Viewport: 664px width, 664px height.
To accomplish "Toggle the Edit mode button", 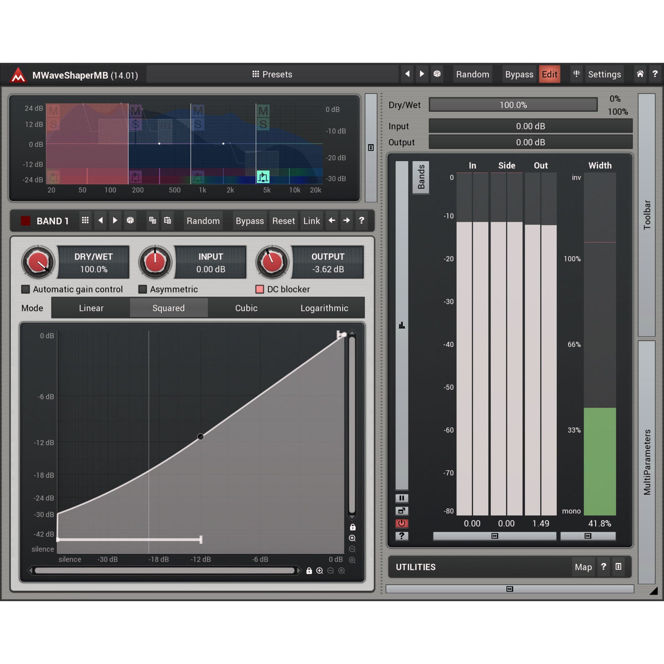I will point(549,74).
